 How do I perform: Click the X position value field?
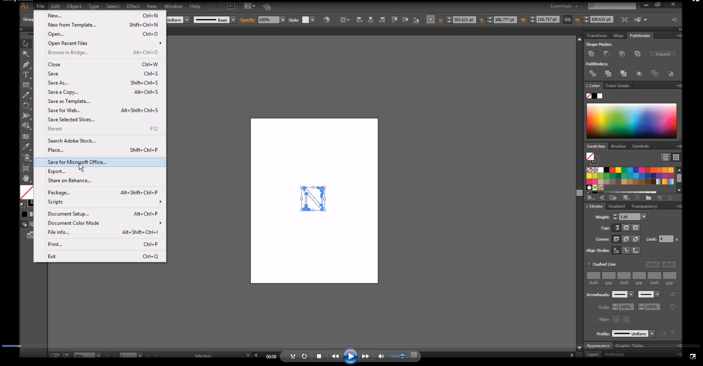coord(464,20)
